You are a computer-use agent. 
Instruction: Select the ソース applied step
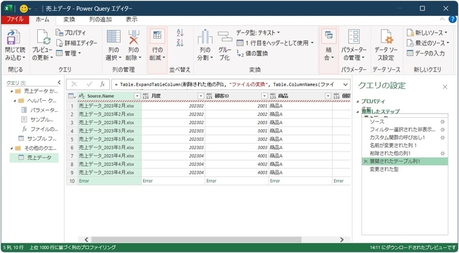(x=377, y=121)
